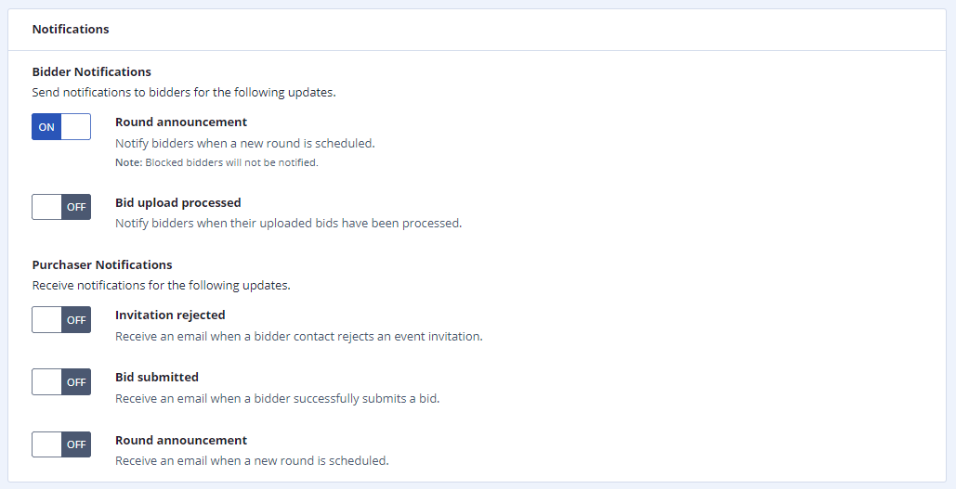The image size is (956, 489).
Task: Select the Bidder Notifications heading
Action: 91,71
